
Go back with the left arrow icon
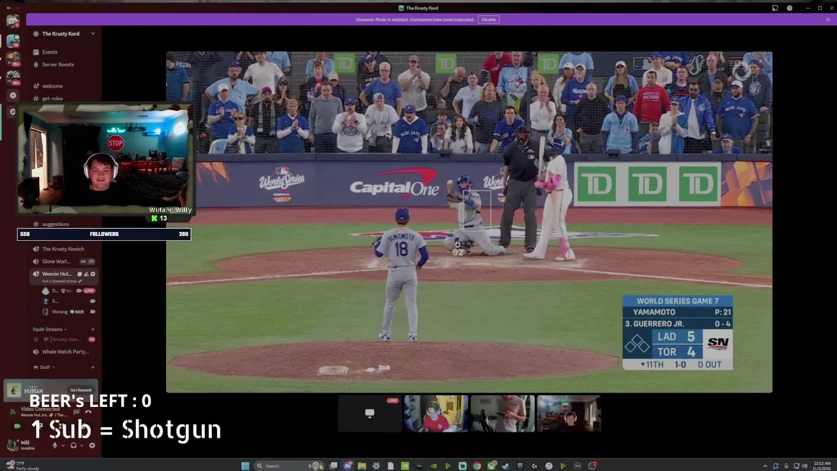pyautogui.click(x=9, y=8)
